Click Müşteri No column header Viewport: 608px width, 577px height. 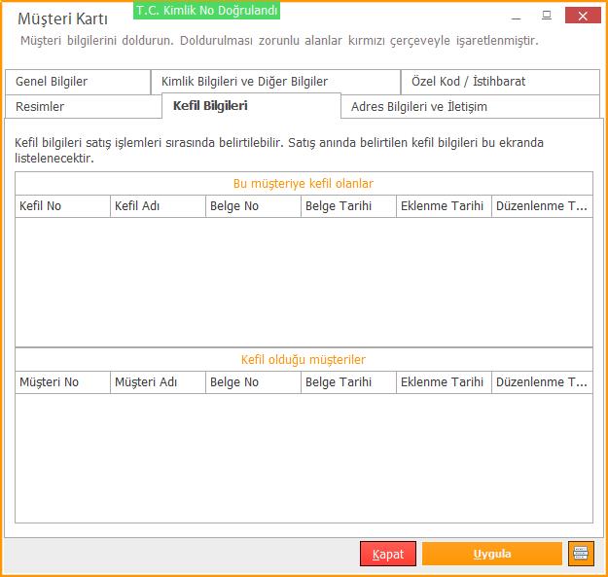pyautogui.click(x=62, y=382)
